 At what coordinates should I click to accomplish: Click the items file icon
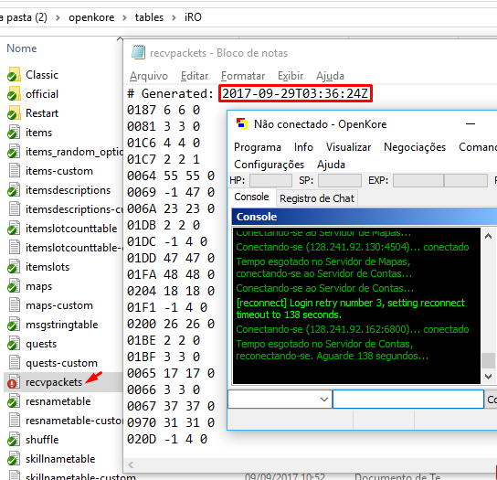point(14,133)
